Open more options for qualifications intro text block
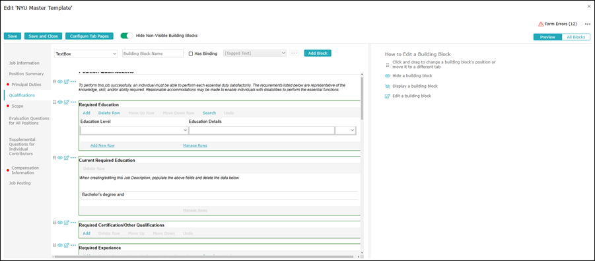 pos(73,81)
